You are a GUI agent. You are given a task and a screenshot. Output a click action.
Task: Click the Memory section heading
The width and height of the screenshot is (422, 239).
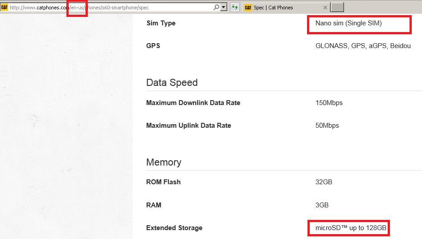[x=164, y=162]
